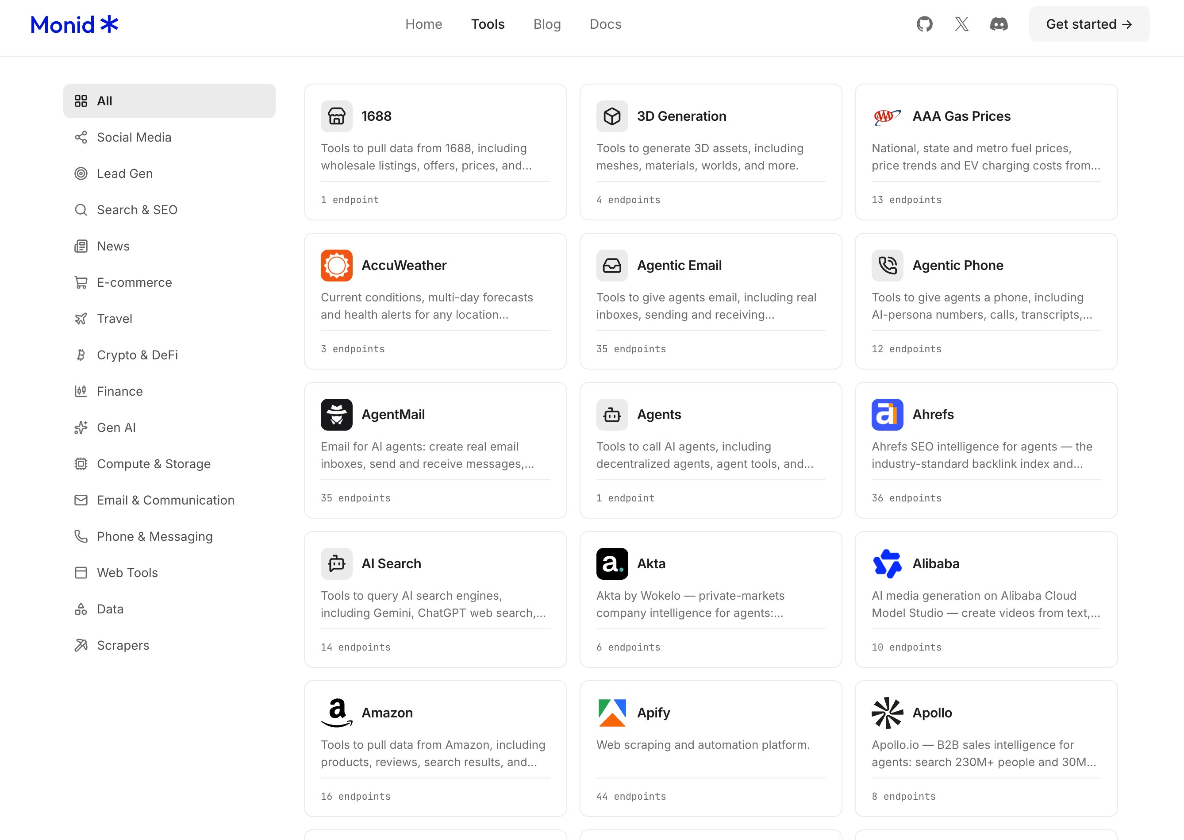Filter by Phone & Messaging category

tap(169, 536)
